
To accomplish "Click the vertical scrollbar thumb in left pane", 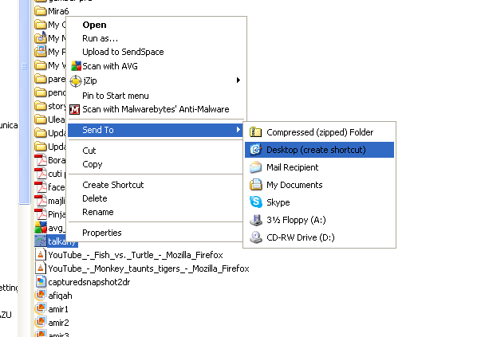I will (25, 102).
